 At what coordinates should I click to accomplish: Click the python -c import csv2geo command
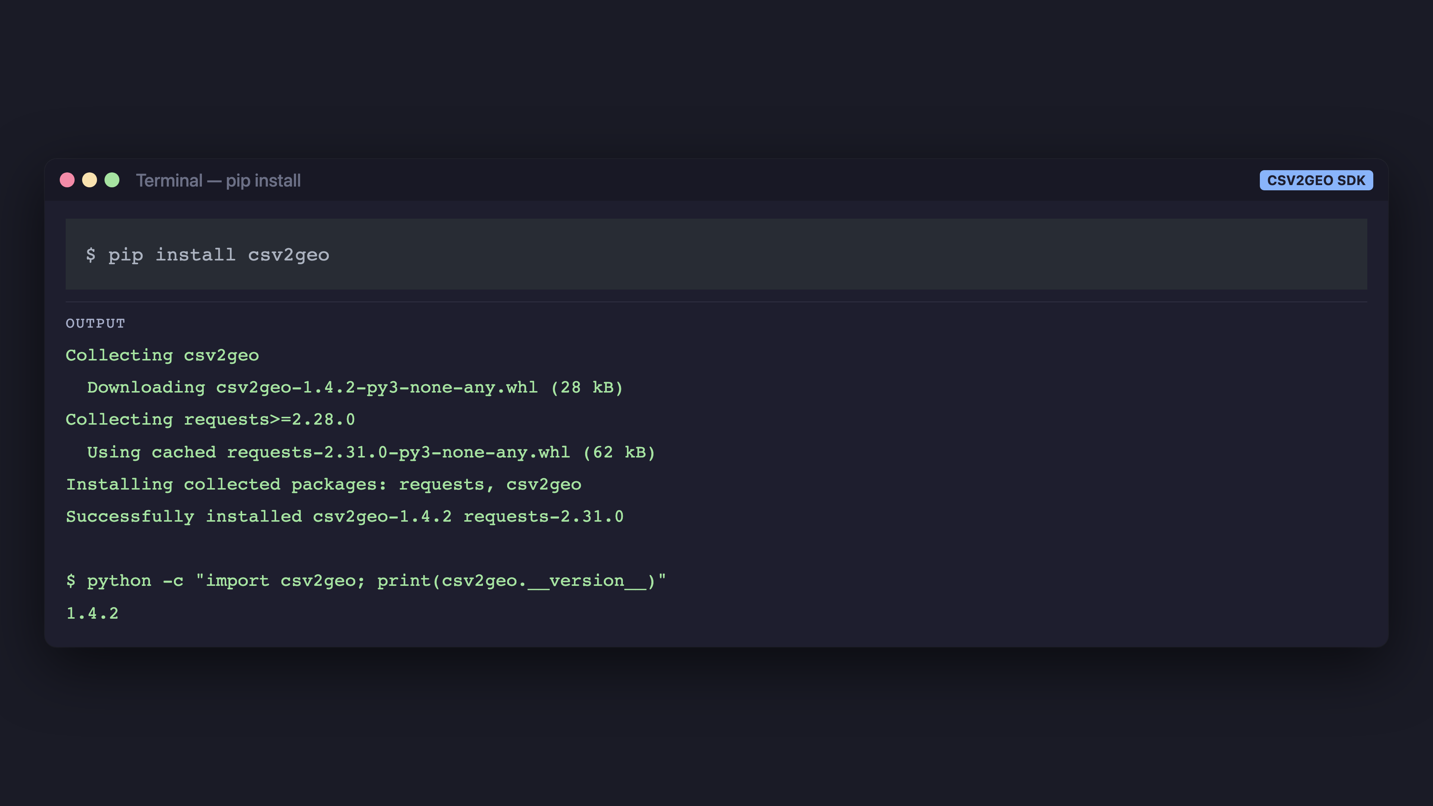(x=366, y=581)
